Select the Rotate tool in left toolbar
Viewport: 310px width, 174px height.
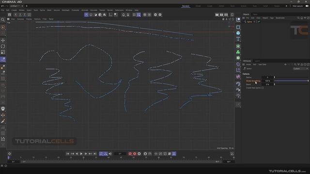point(3,46)
